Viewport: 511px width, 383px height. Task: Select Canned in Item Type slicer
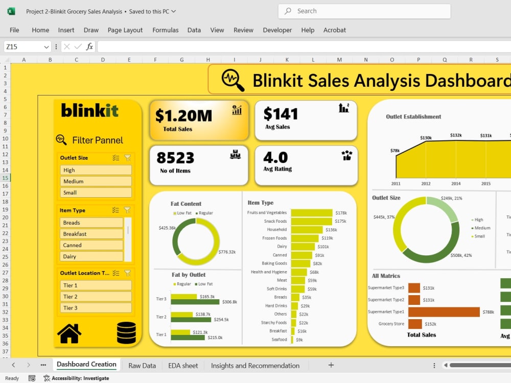coord(91,245)
